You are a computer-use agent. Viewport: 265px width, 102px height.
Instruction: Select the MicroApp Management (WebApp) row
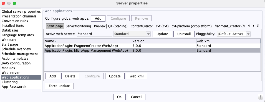(152, 51)
